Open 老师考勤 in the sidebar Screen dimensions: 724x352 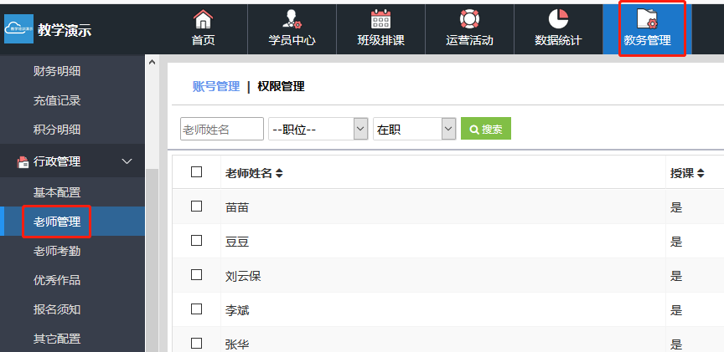tap(57, 251)
